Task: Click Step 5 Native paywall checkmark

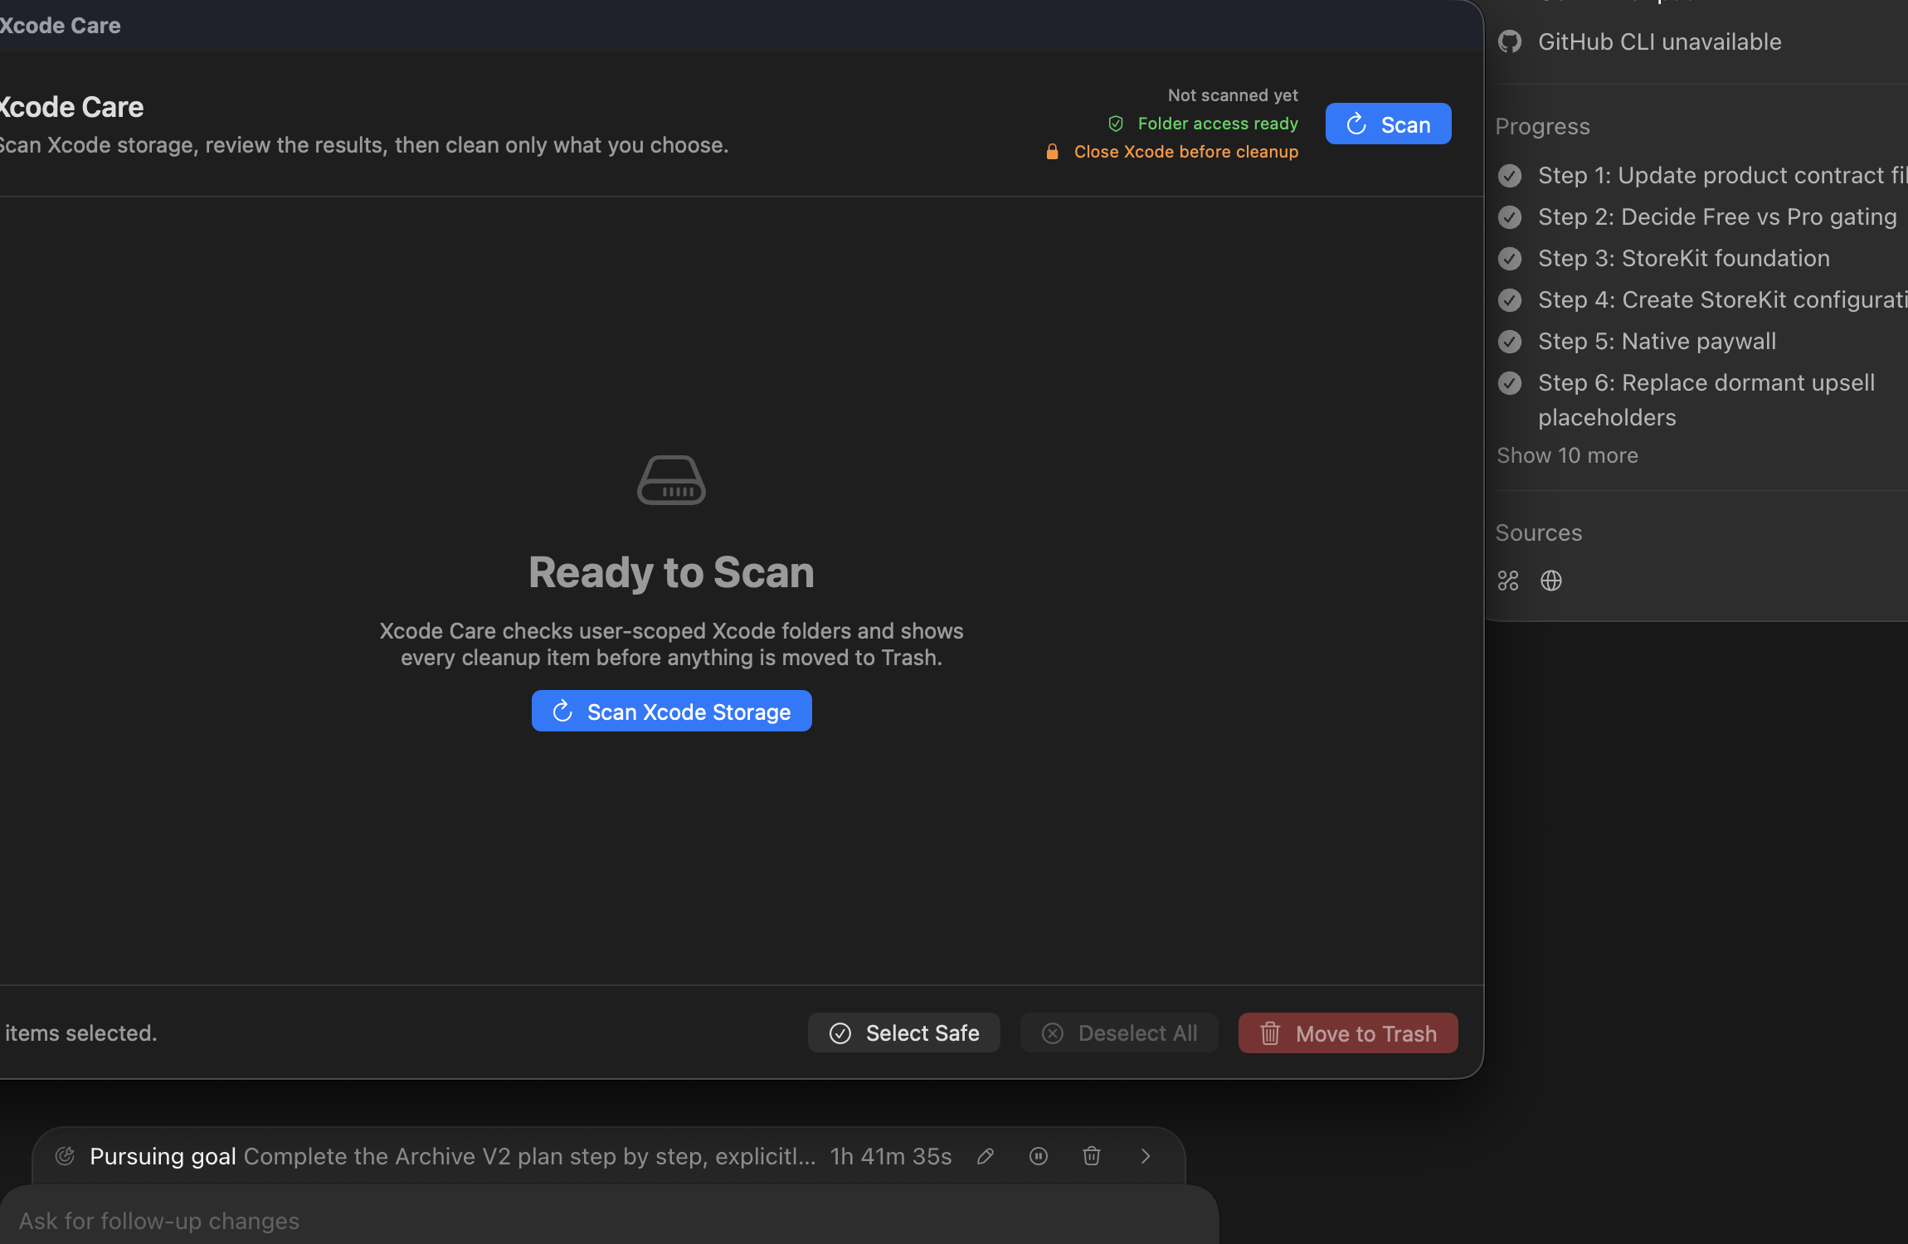Action: point(1510,342)
